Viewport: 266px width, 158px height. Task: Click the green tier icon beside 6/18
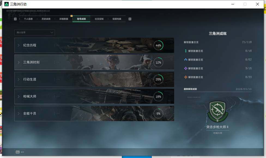click(186, 51)
